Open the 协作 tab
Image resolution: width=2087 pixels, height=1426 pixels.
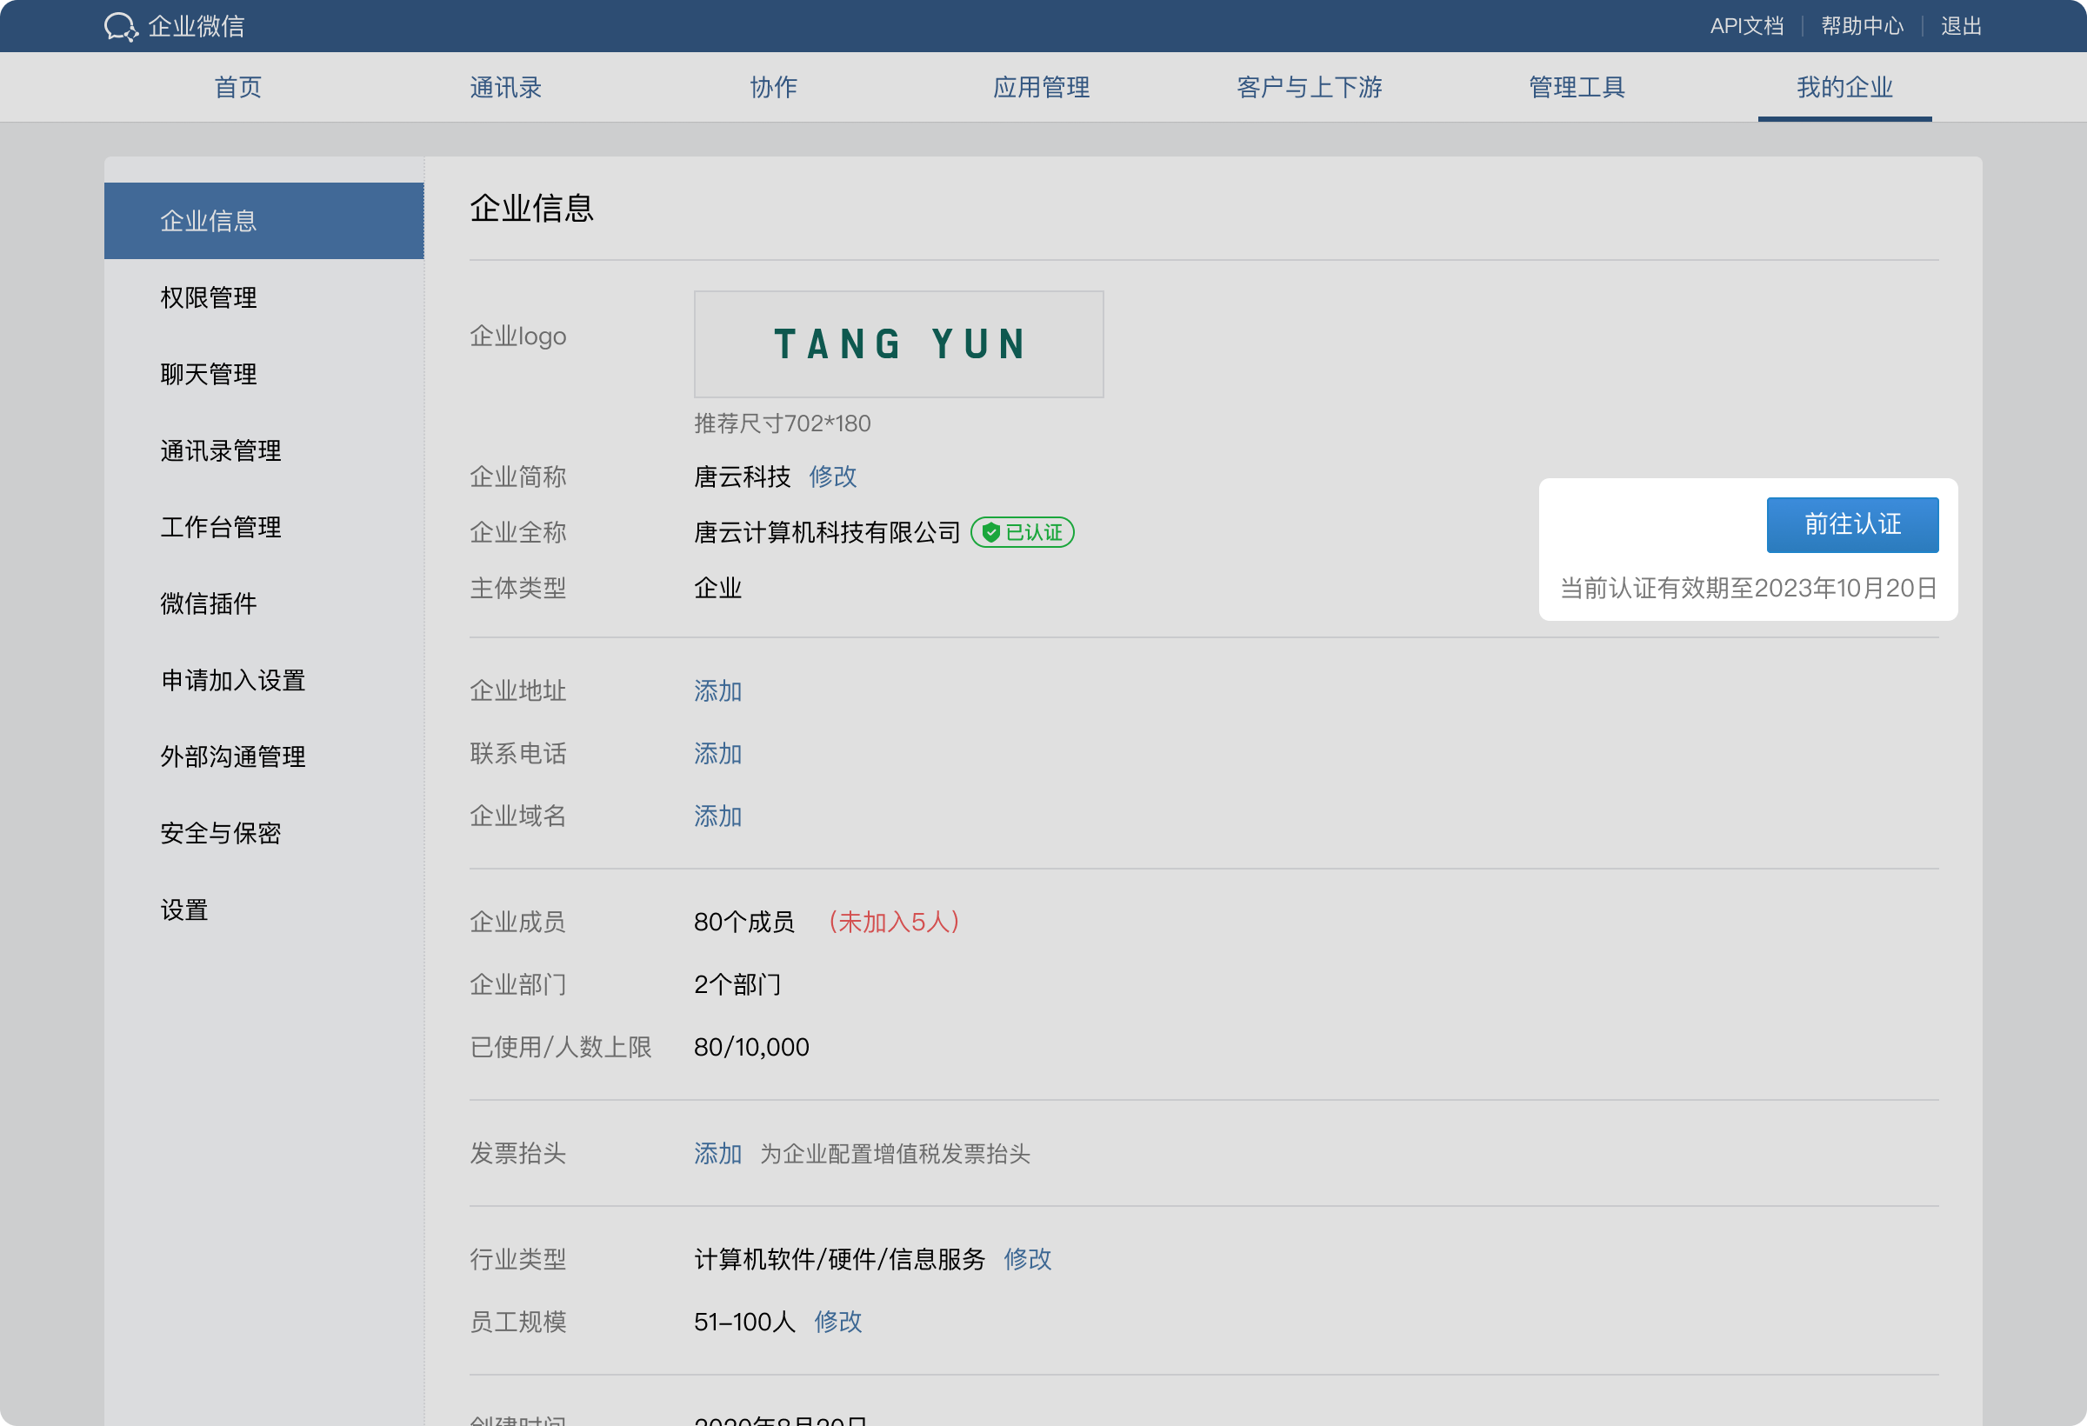pyautogui.click(x=773, y=87)
